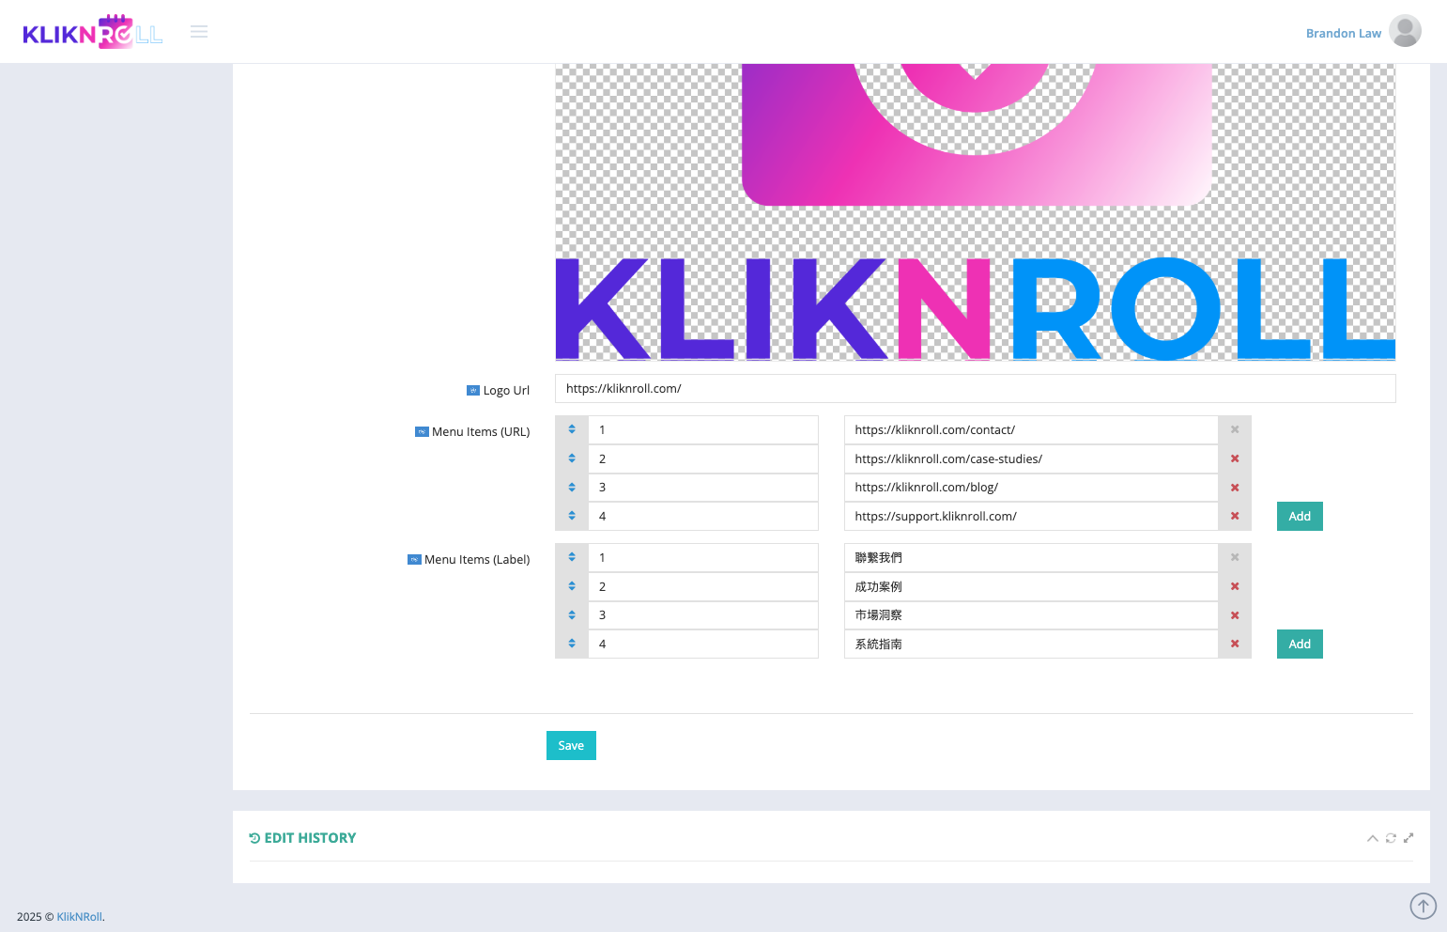Save the form changes
This screenshot has width=1447, height=932.
point(571,745)
